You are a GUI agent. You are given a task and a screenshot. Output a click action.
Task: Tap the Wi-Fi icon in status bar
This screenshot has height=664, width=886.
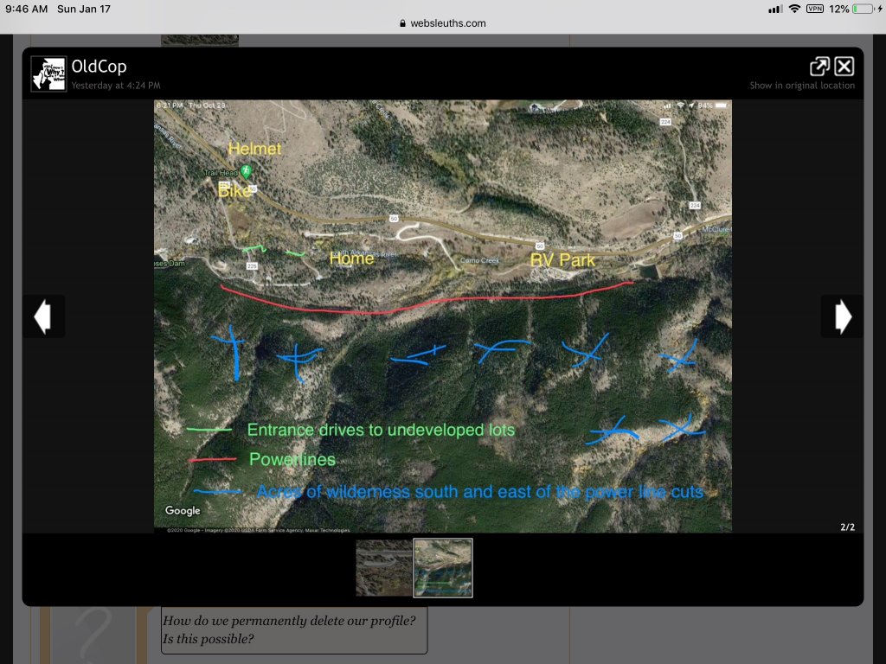794,9
